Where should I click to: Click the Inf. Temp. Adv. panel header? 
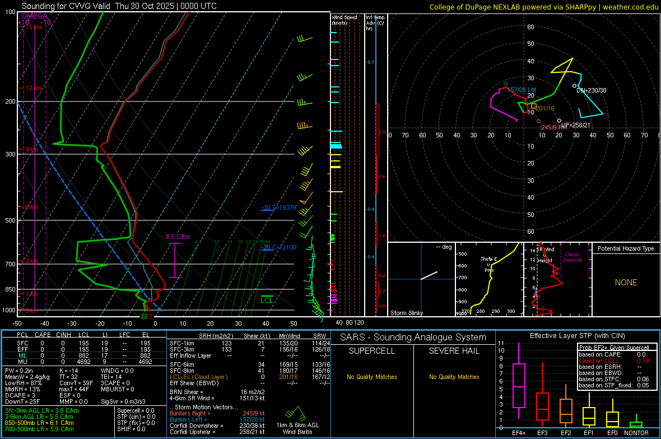(375, 23)
